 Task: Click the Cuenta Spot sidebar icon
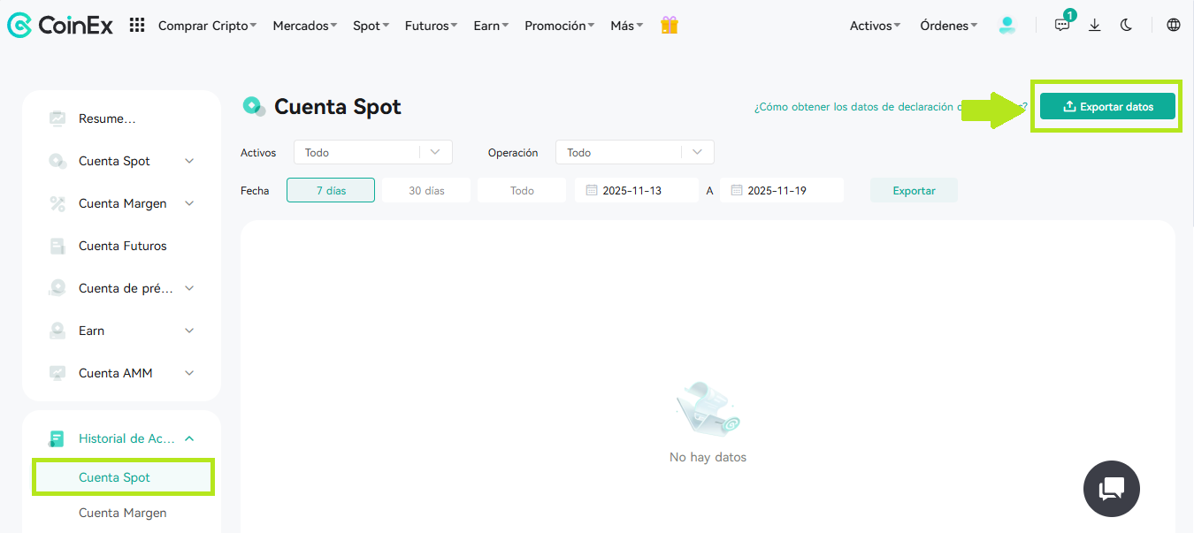[x=57, y=161]
